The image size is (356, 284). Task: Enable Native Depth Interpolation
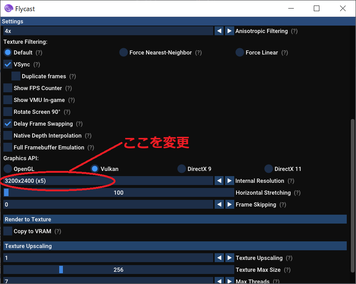coord(8,136)
